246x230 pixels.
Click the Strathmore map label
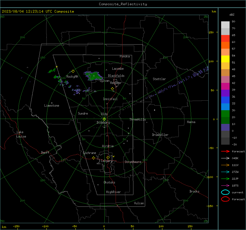point(133,162)
